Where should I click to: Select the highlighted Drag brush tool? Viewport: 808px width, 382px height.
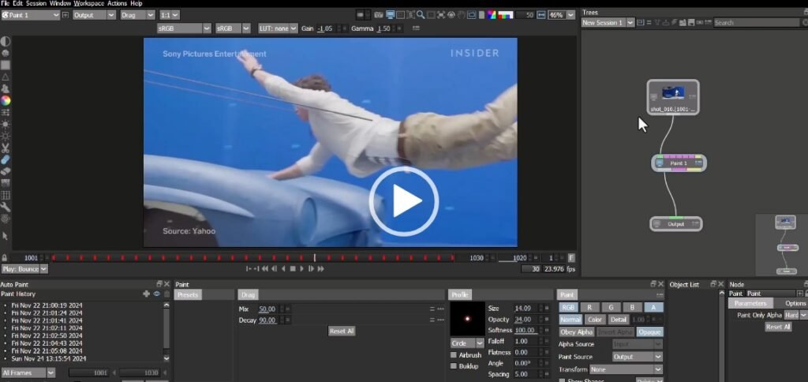tap(6, 159)
